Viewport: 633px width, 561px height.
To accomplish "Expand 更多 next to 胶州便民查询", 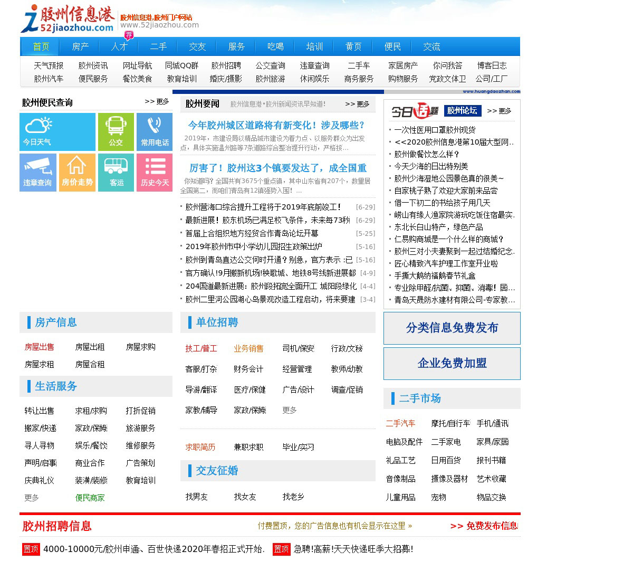I will pos(157,101).
